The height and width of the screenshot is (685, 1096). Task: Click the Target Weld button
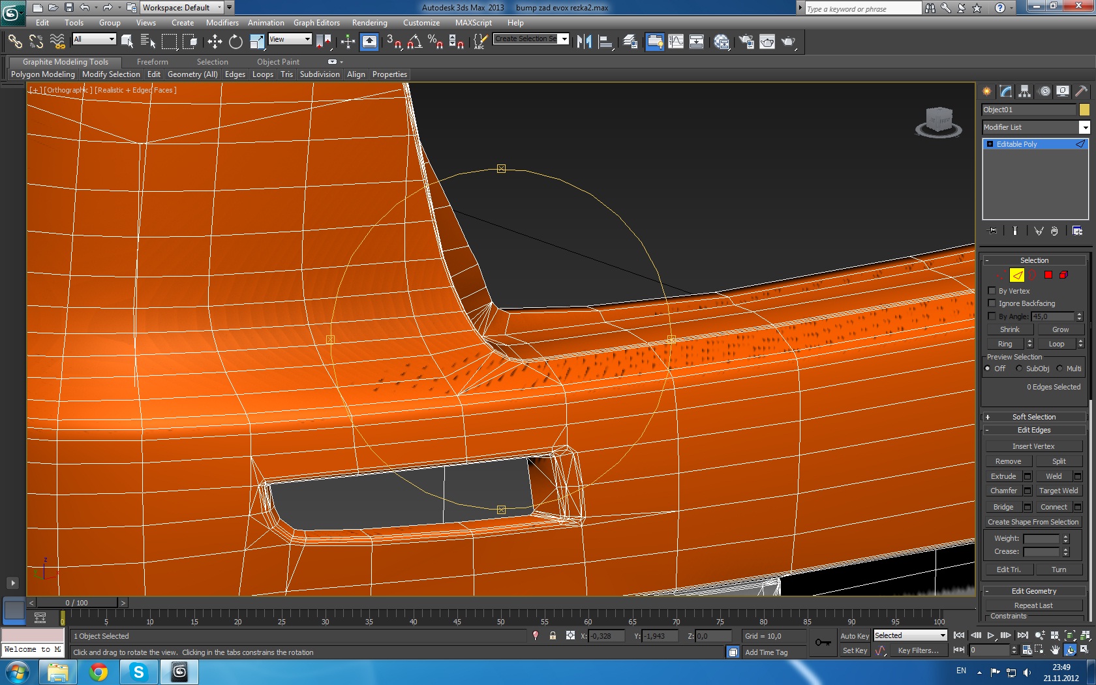point(1058,491)
